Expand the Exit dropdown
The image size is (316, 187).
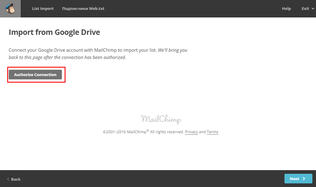(x=308, y=8)
